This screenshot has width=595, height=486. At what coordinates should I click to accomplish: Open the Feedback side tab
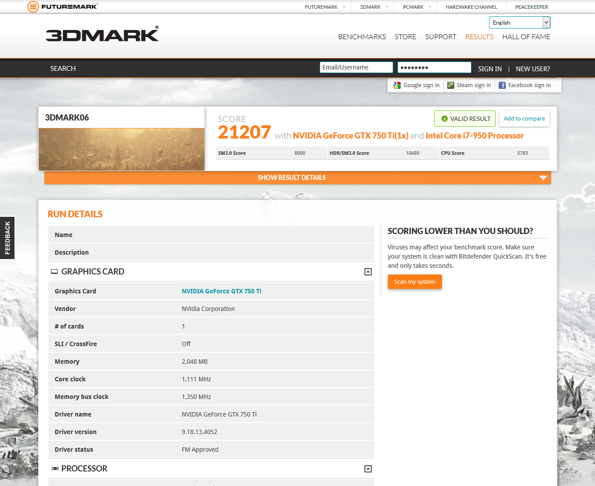[7, 238]
